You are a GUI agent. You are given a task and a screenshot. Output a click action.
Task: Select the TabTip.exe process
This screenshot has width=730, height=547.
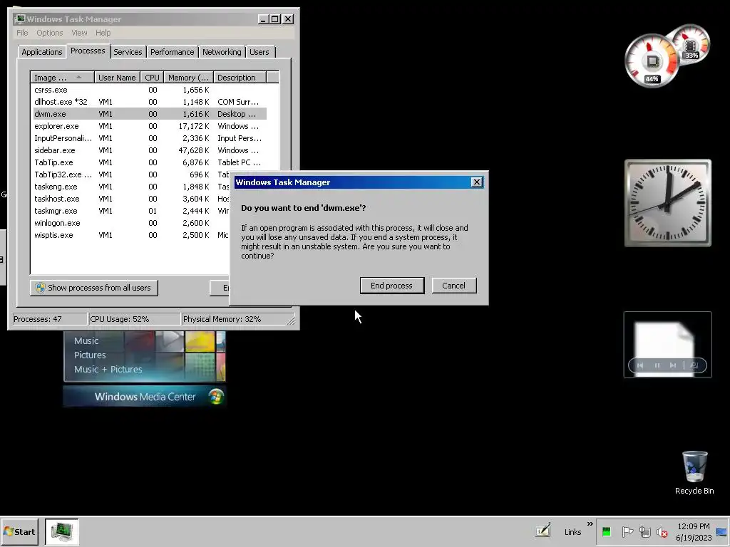pos(150,162)
